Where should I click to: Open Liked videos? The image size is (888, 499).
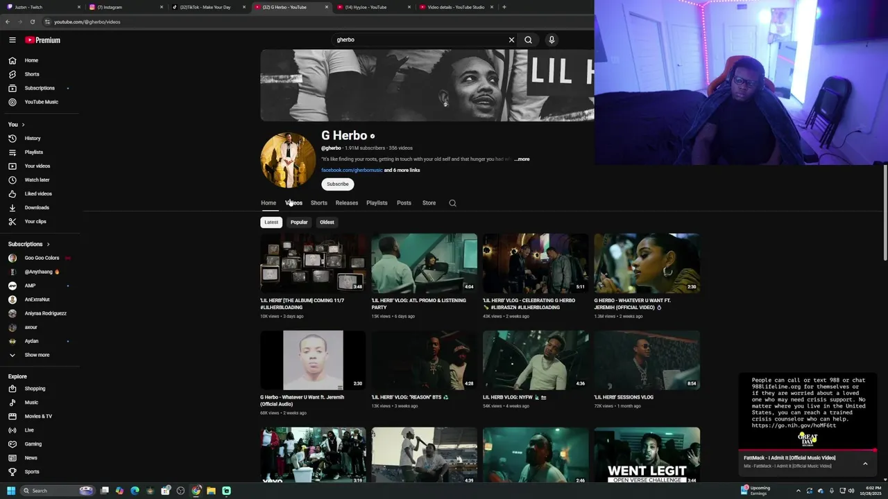40,193
